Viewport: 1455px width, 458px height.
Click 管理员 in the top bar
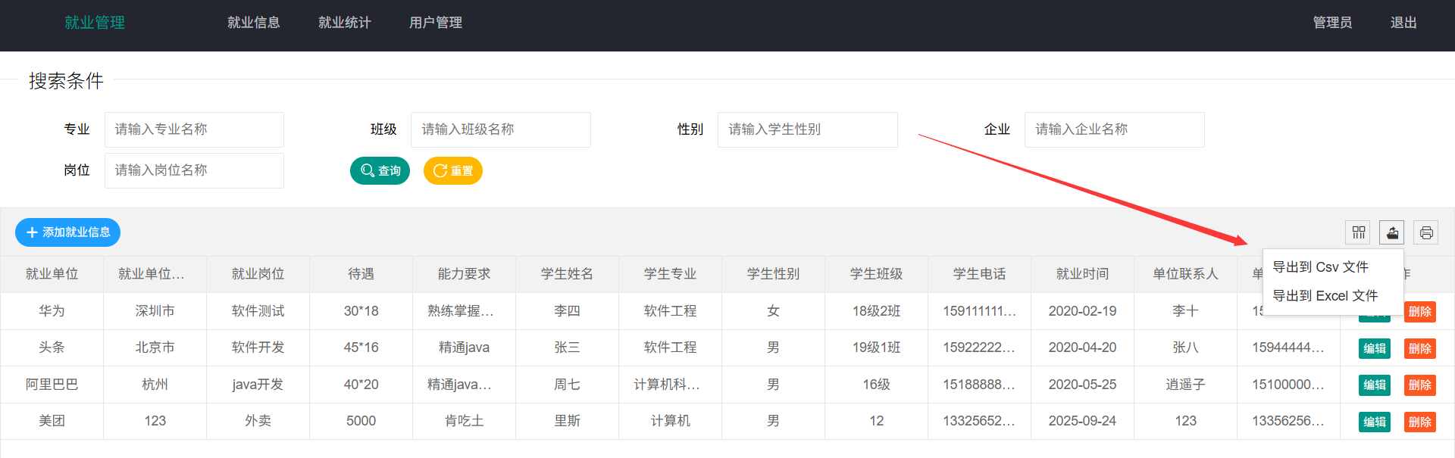pos(1332,23)
